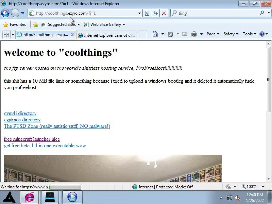This screenshot has height=204, width=272.
Task: Click the vertical scrollbar thumb
Action: pyautogui.click(x=268, y=80)
